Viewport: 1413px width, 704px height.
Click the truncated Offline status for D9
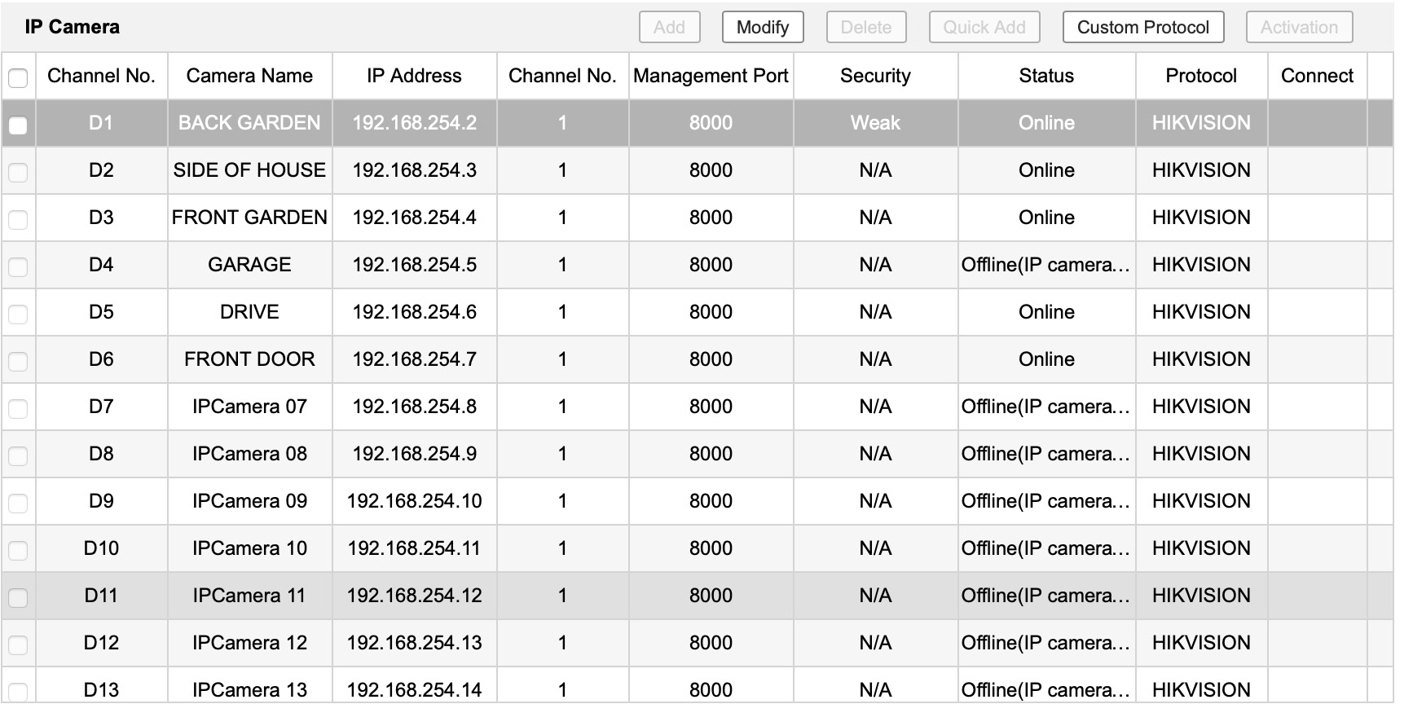pyautogui.click(x=1045, y=501)
